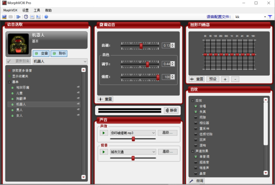Viewport: 275px width, 185px height.
Task: Toggle the 单音调 monotone vocal effect
Action: click(196, 157)
